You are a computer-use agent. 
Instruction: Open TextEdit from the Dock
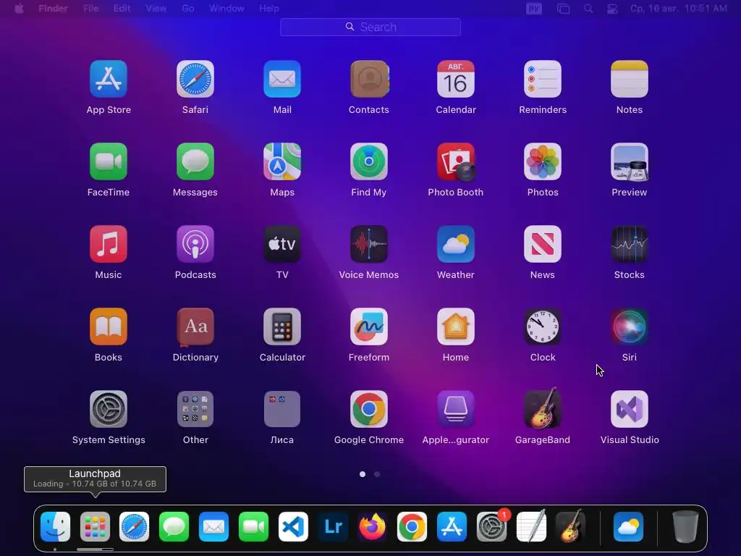coord(531,527)
